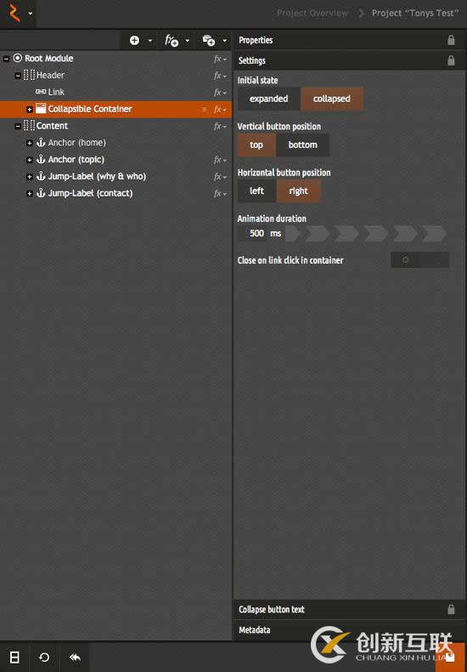Expand Anchor (topic) node
This screenshot has height=672, width=467.
pyautogui.click(x=30, y=160)
